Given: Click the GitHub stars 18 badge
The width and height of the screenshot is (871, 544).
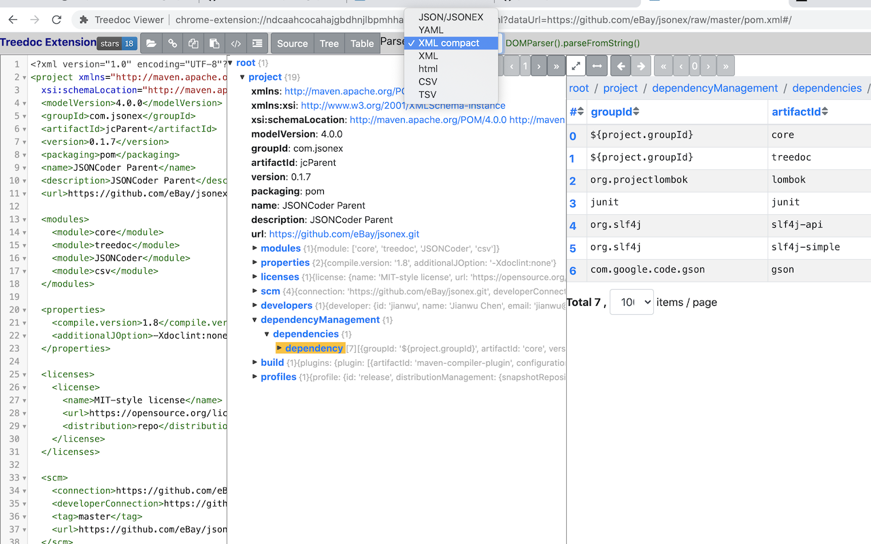Looking at the screenshot, I should coord(117,44).
